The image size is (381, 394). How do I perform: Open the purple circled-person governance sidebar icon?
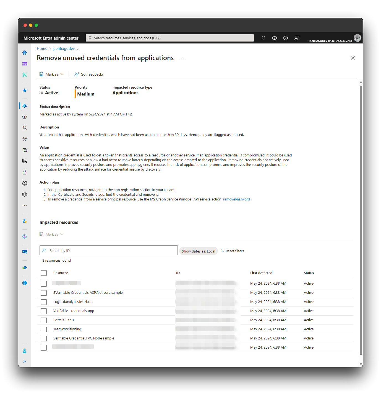[25, 236]
